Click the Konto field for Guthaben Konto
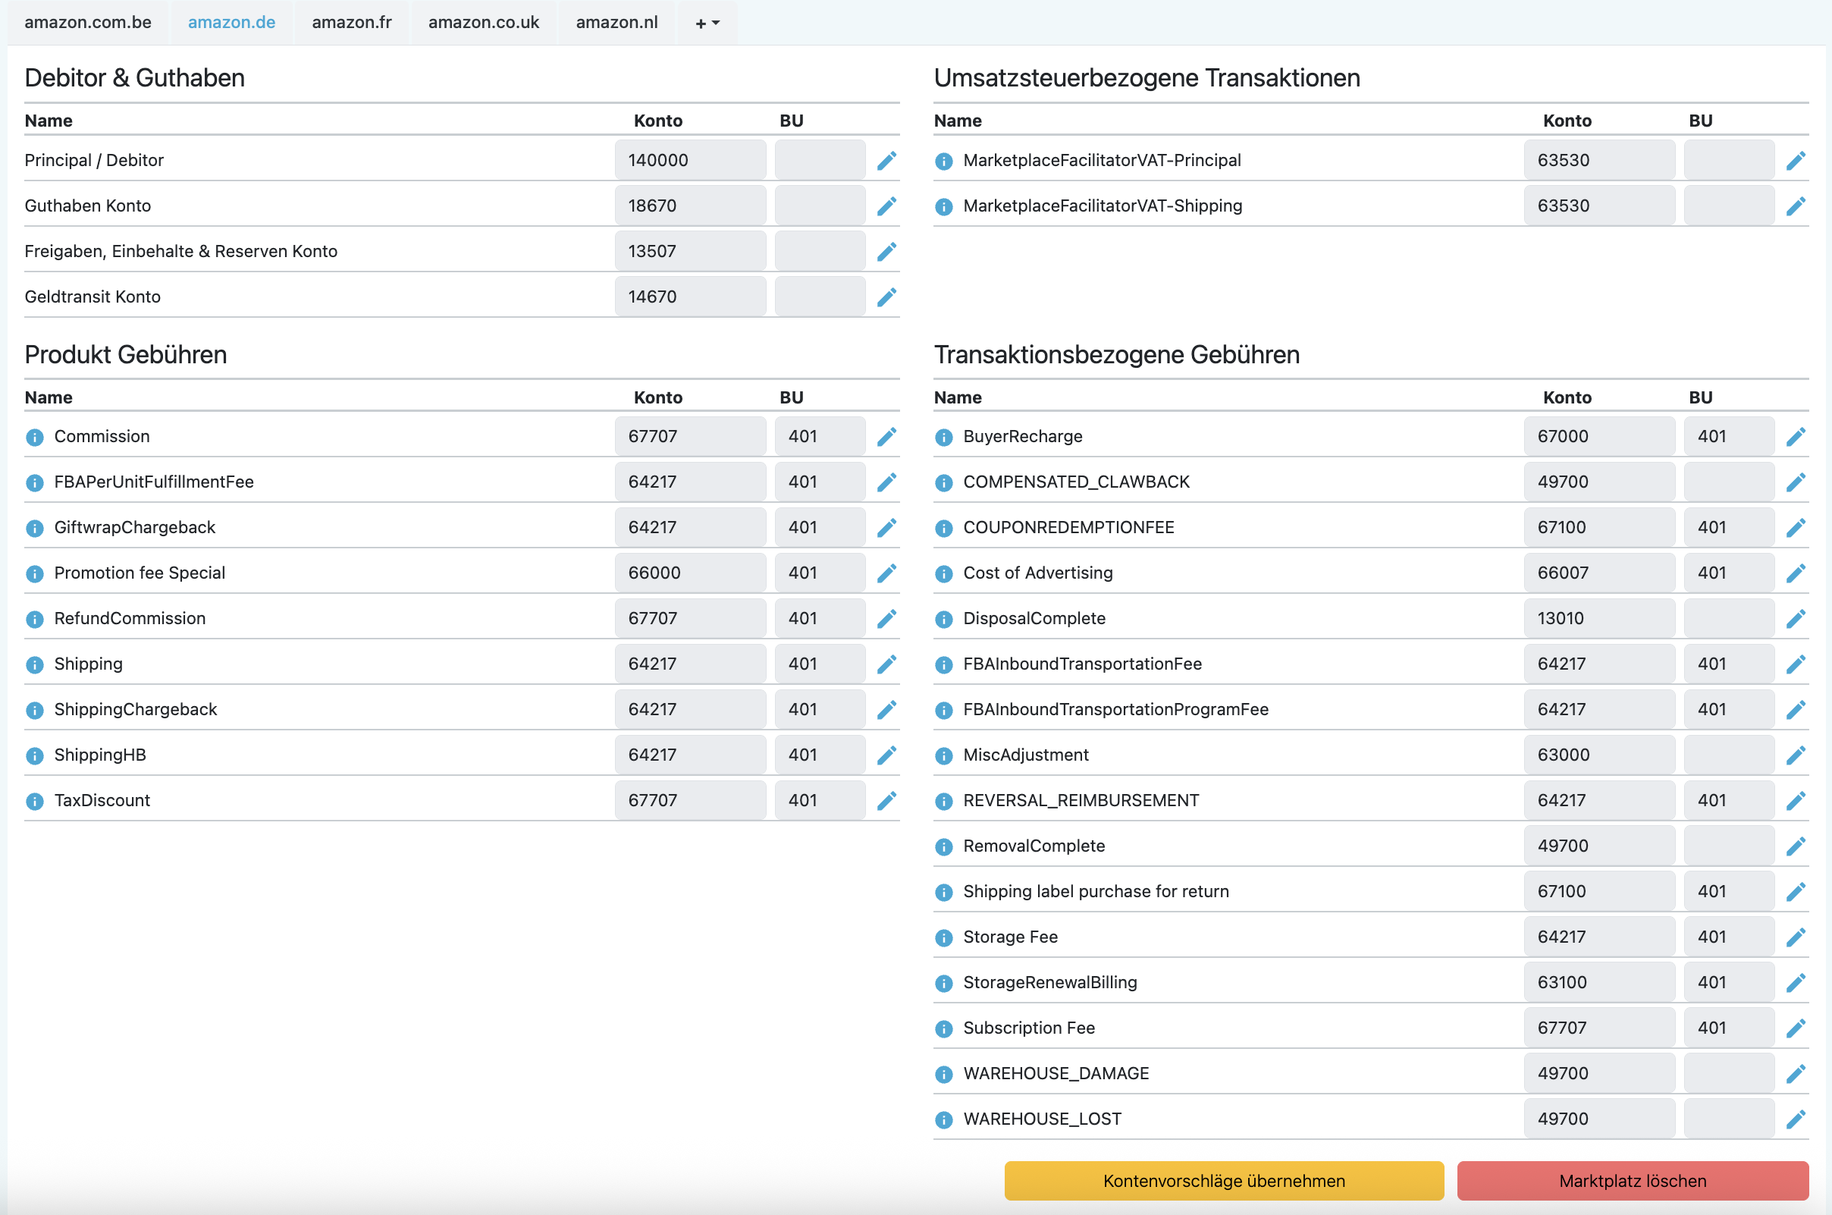The height and width of the screenshot is (1215, 1832). [689, 206]
